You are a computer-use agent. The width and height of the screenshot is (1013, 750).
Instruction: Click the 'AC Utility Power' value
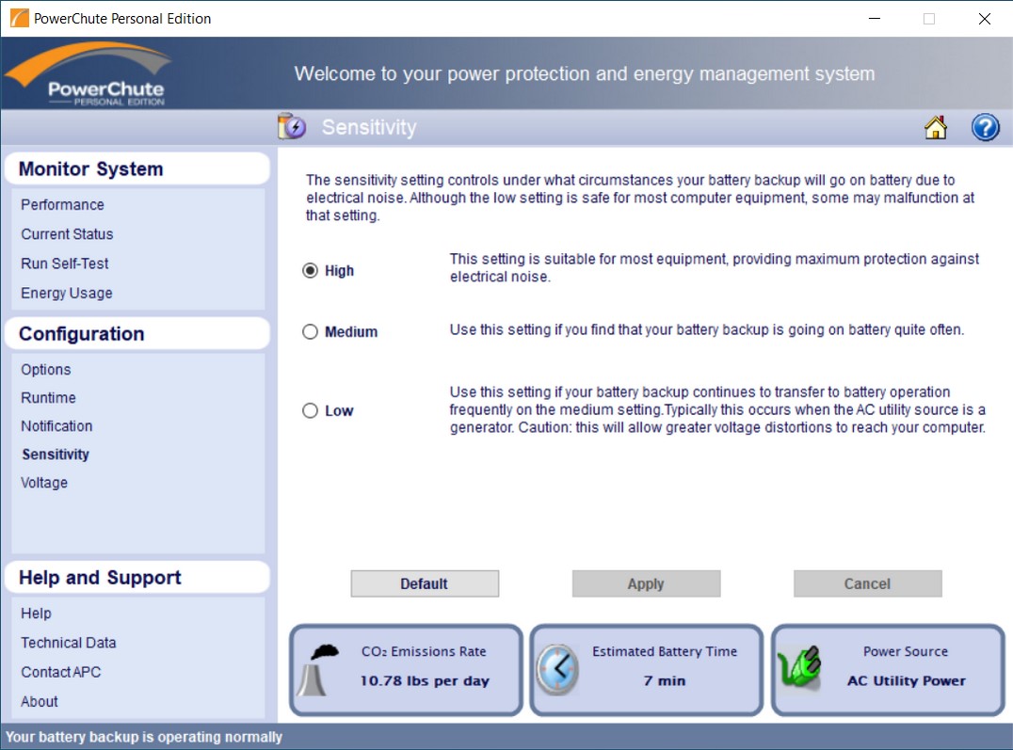907,681
